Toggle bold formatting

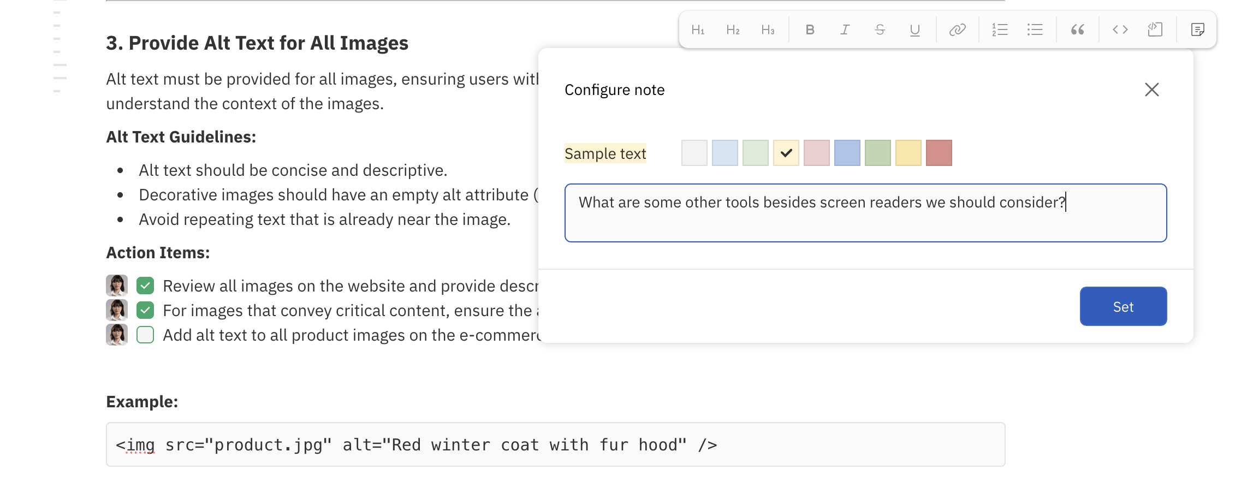(810, 30)
